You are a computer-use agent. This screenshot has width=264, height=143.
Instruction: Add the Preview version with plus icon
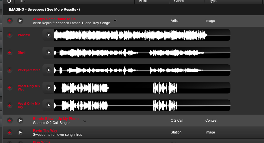(10, 35)
